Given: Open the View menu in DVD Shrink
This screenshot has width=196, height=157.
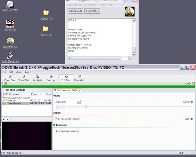Looking at the screenshot, I should click(19, 72).
